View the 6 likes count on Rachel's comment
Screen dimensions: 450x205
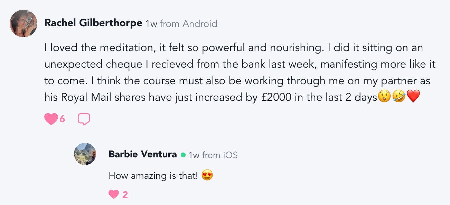(x=62, y=119)
